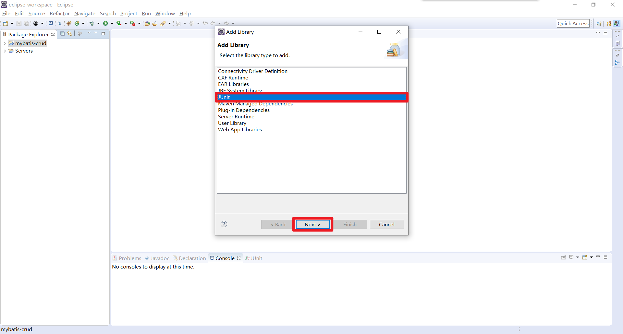Screen dimensions: 623x334
Task: Open the Debug dropdown arrow
Action: (98, 23)
